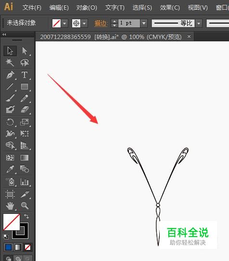Select the Artboard tool
Screen dimensions: 229x261
point(10,194)
